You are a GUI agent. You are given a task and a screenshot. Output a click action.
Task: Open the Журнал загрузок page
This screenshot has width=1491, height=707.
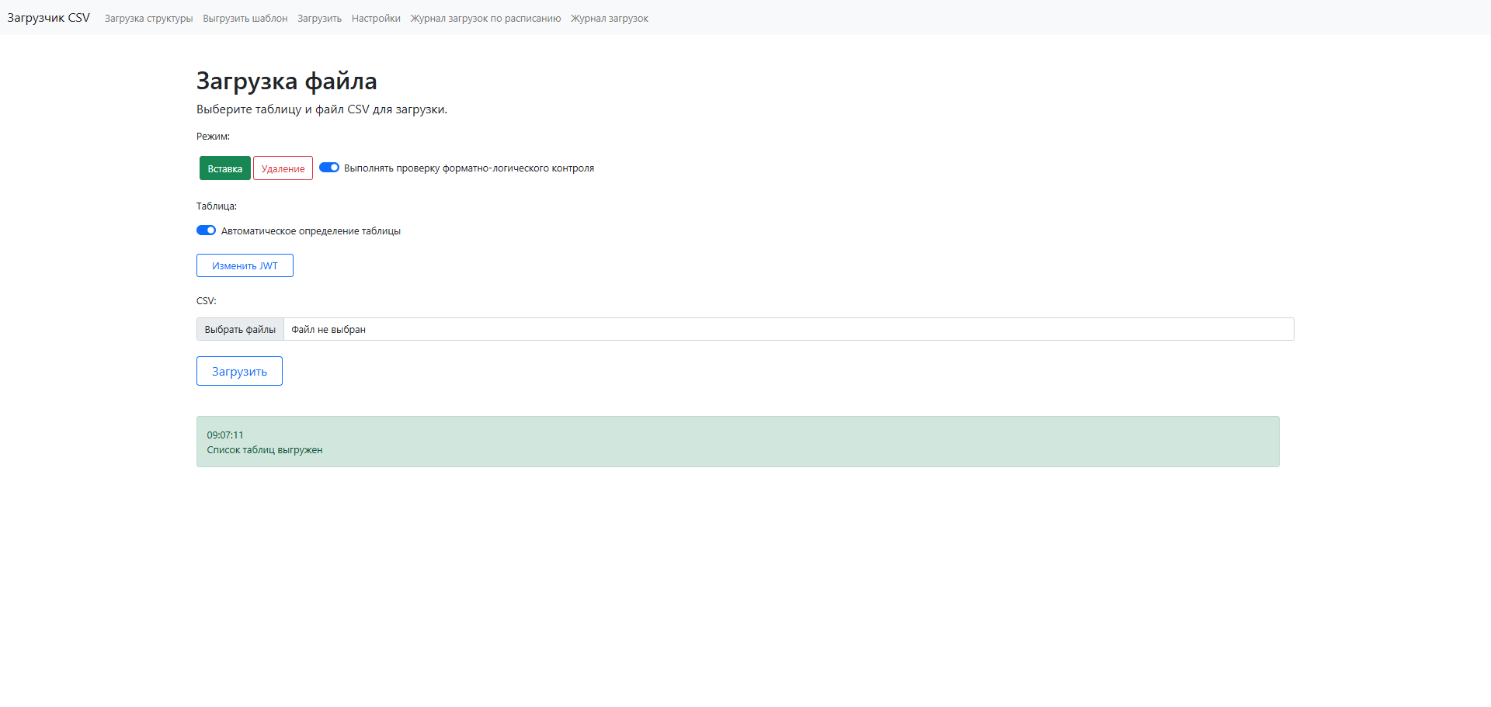(609, 19)
